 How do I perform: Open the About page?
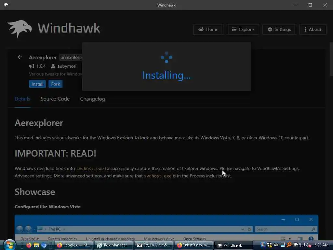coord(313,29)
